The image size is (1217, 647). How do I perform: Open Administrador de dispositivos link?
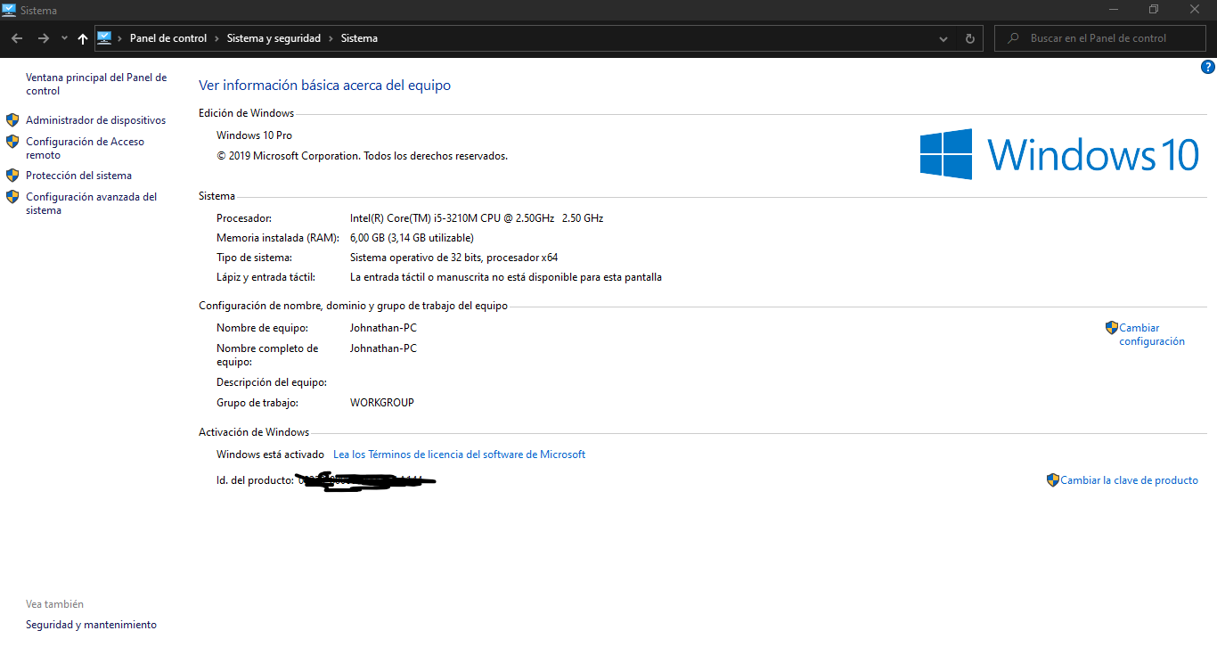(96, 120)
